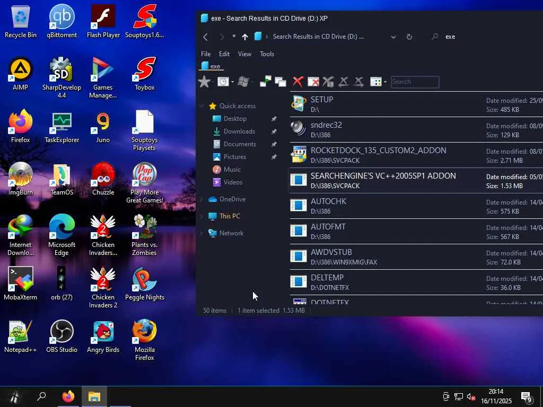Open the Start button on the taskbar
The width and height of the screenshot is (543, 407).
tap(14, 396)
